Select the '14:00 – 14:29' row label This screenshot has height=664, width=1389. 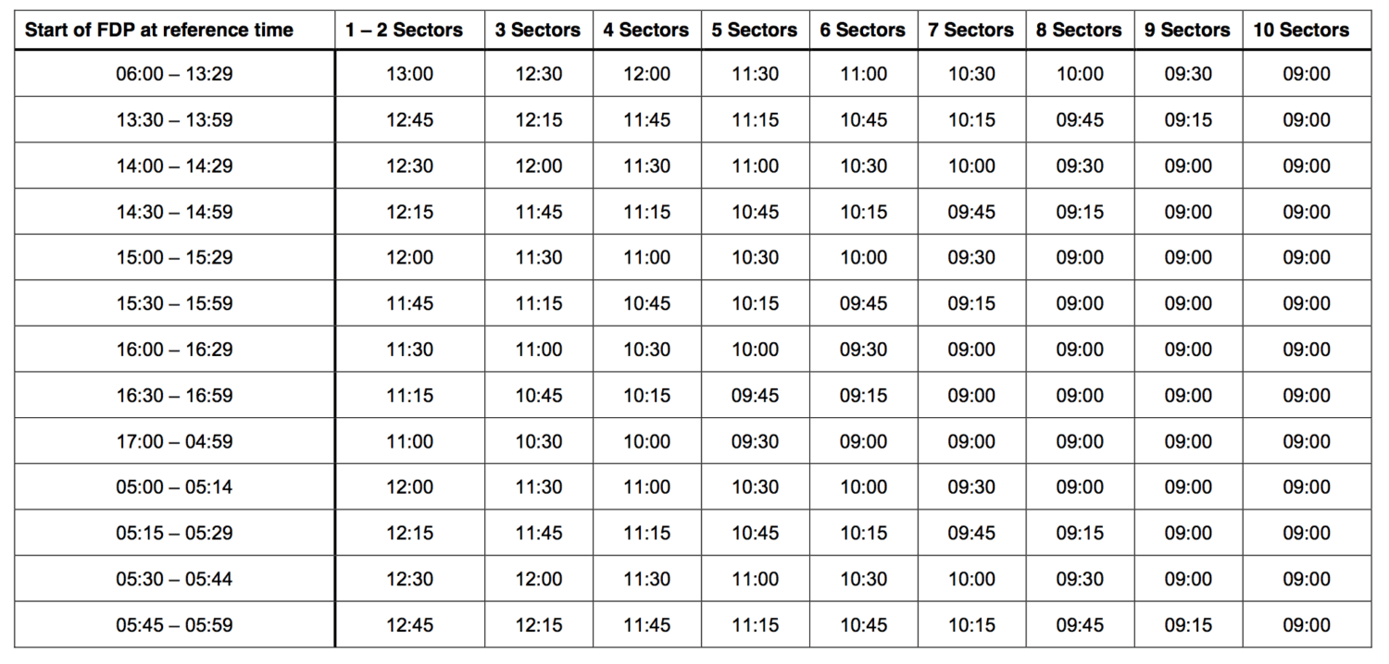tap(174, 166)
